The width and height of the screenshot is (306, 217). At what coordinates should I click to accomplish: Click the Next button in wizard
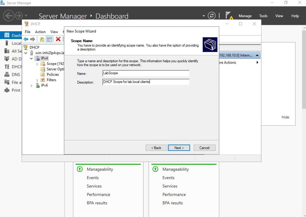(179, 148)
